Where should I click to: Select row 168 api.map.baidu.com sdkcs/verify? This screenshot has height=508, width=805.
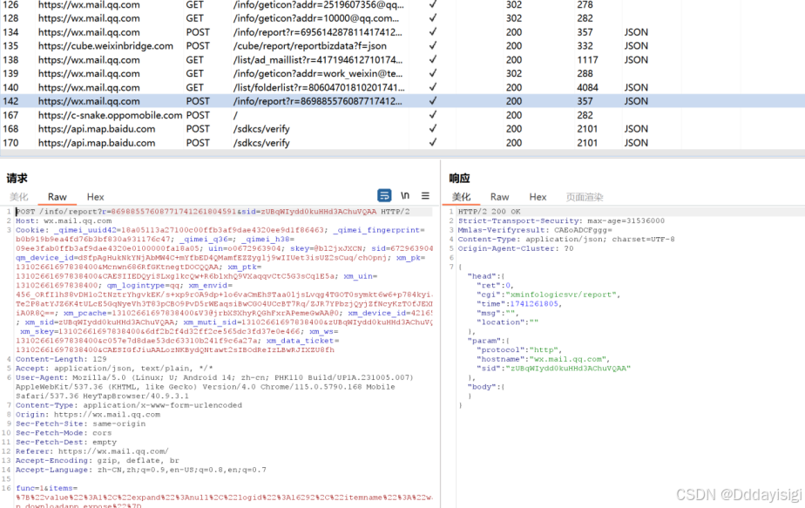click(x=402, y=129)
